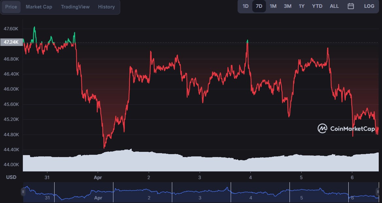Viewport: 382px width, 203px height.
Task: Click the 4 date label on main axis
Action: coord(250,177)
